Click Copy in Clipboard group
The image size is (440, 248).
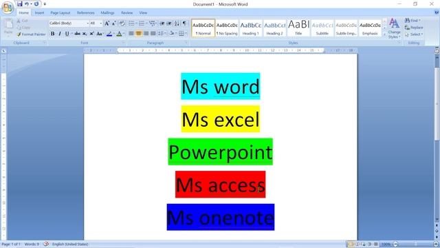23,28
